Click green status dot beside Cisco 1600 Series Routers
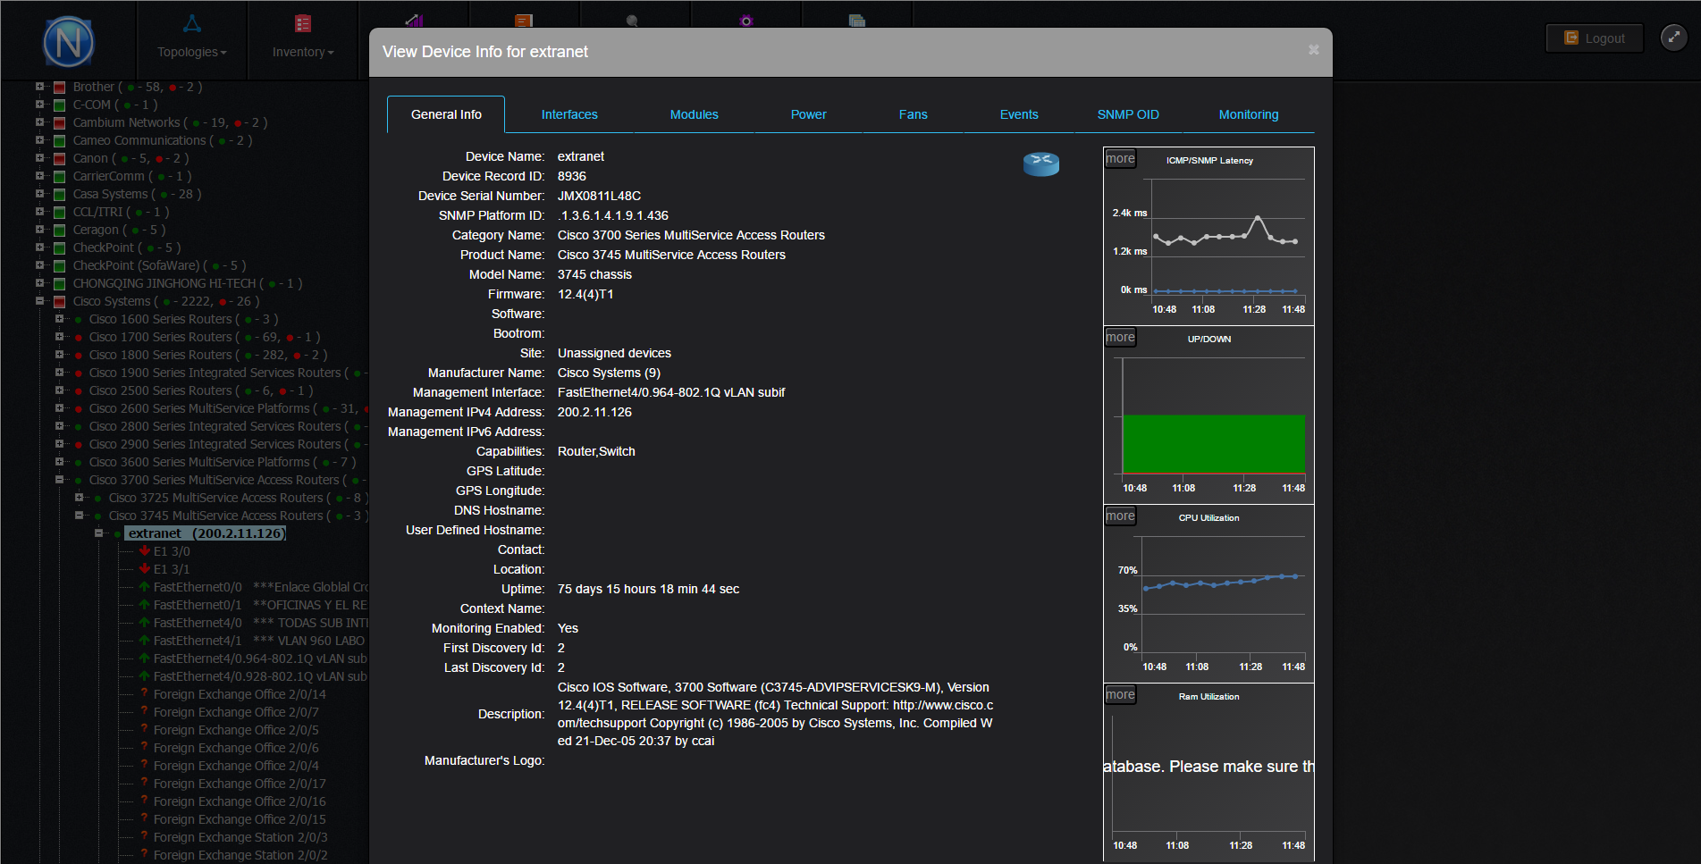 tap(79, 320)
